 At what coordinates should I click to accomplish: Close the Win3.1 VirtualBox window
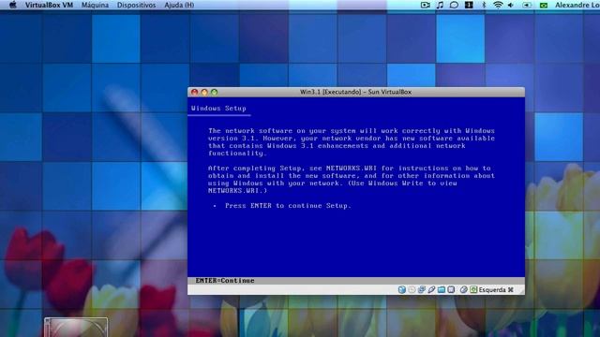pos(194,92)
